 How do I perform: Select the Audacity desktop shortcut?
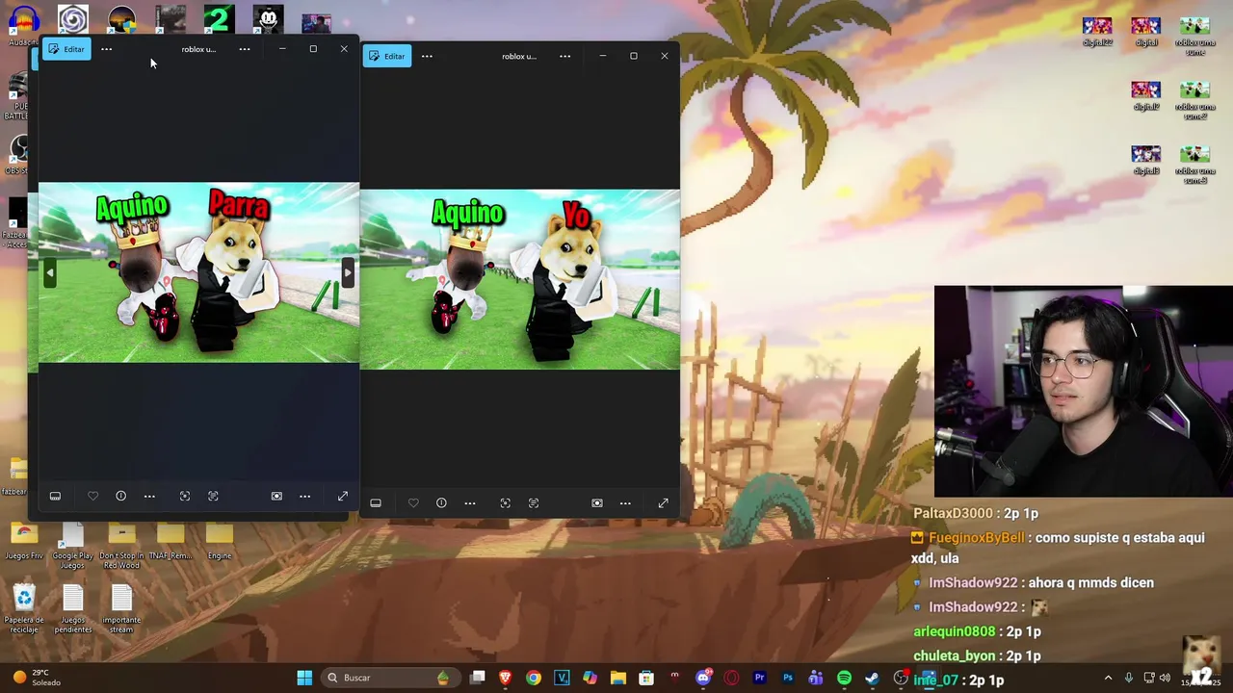point(24,27)
